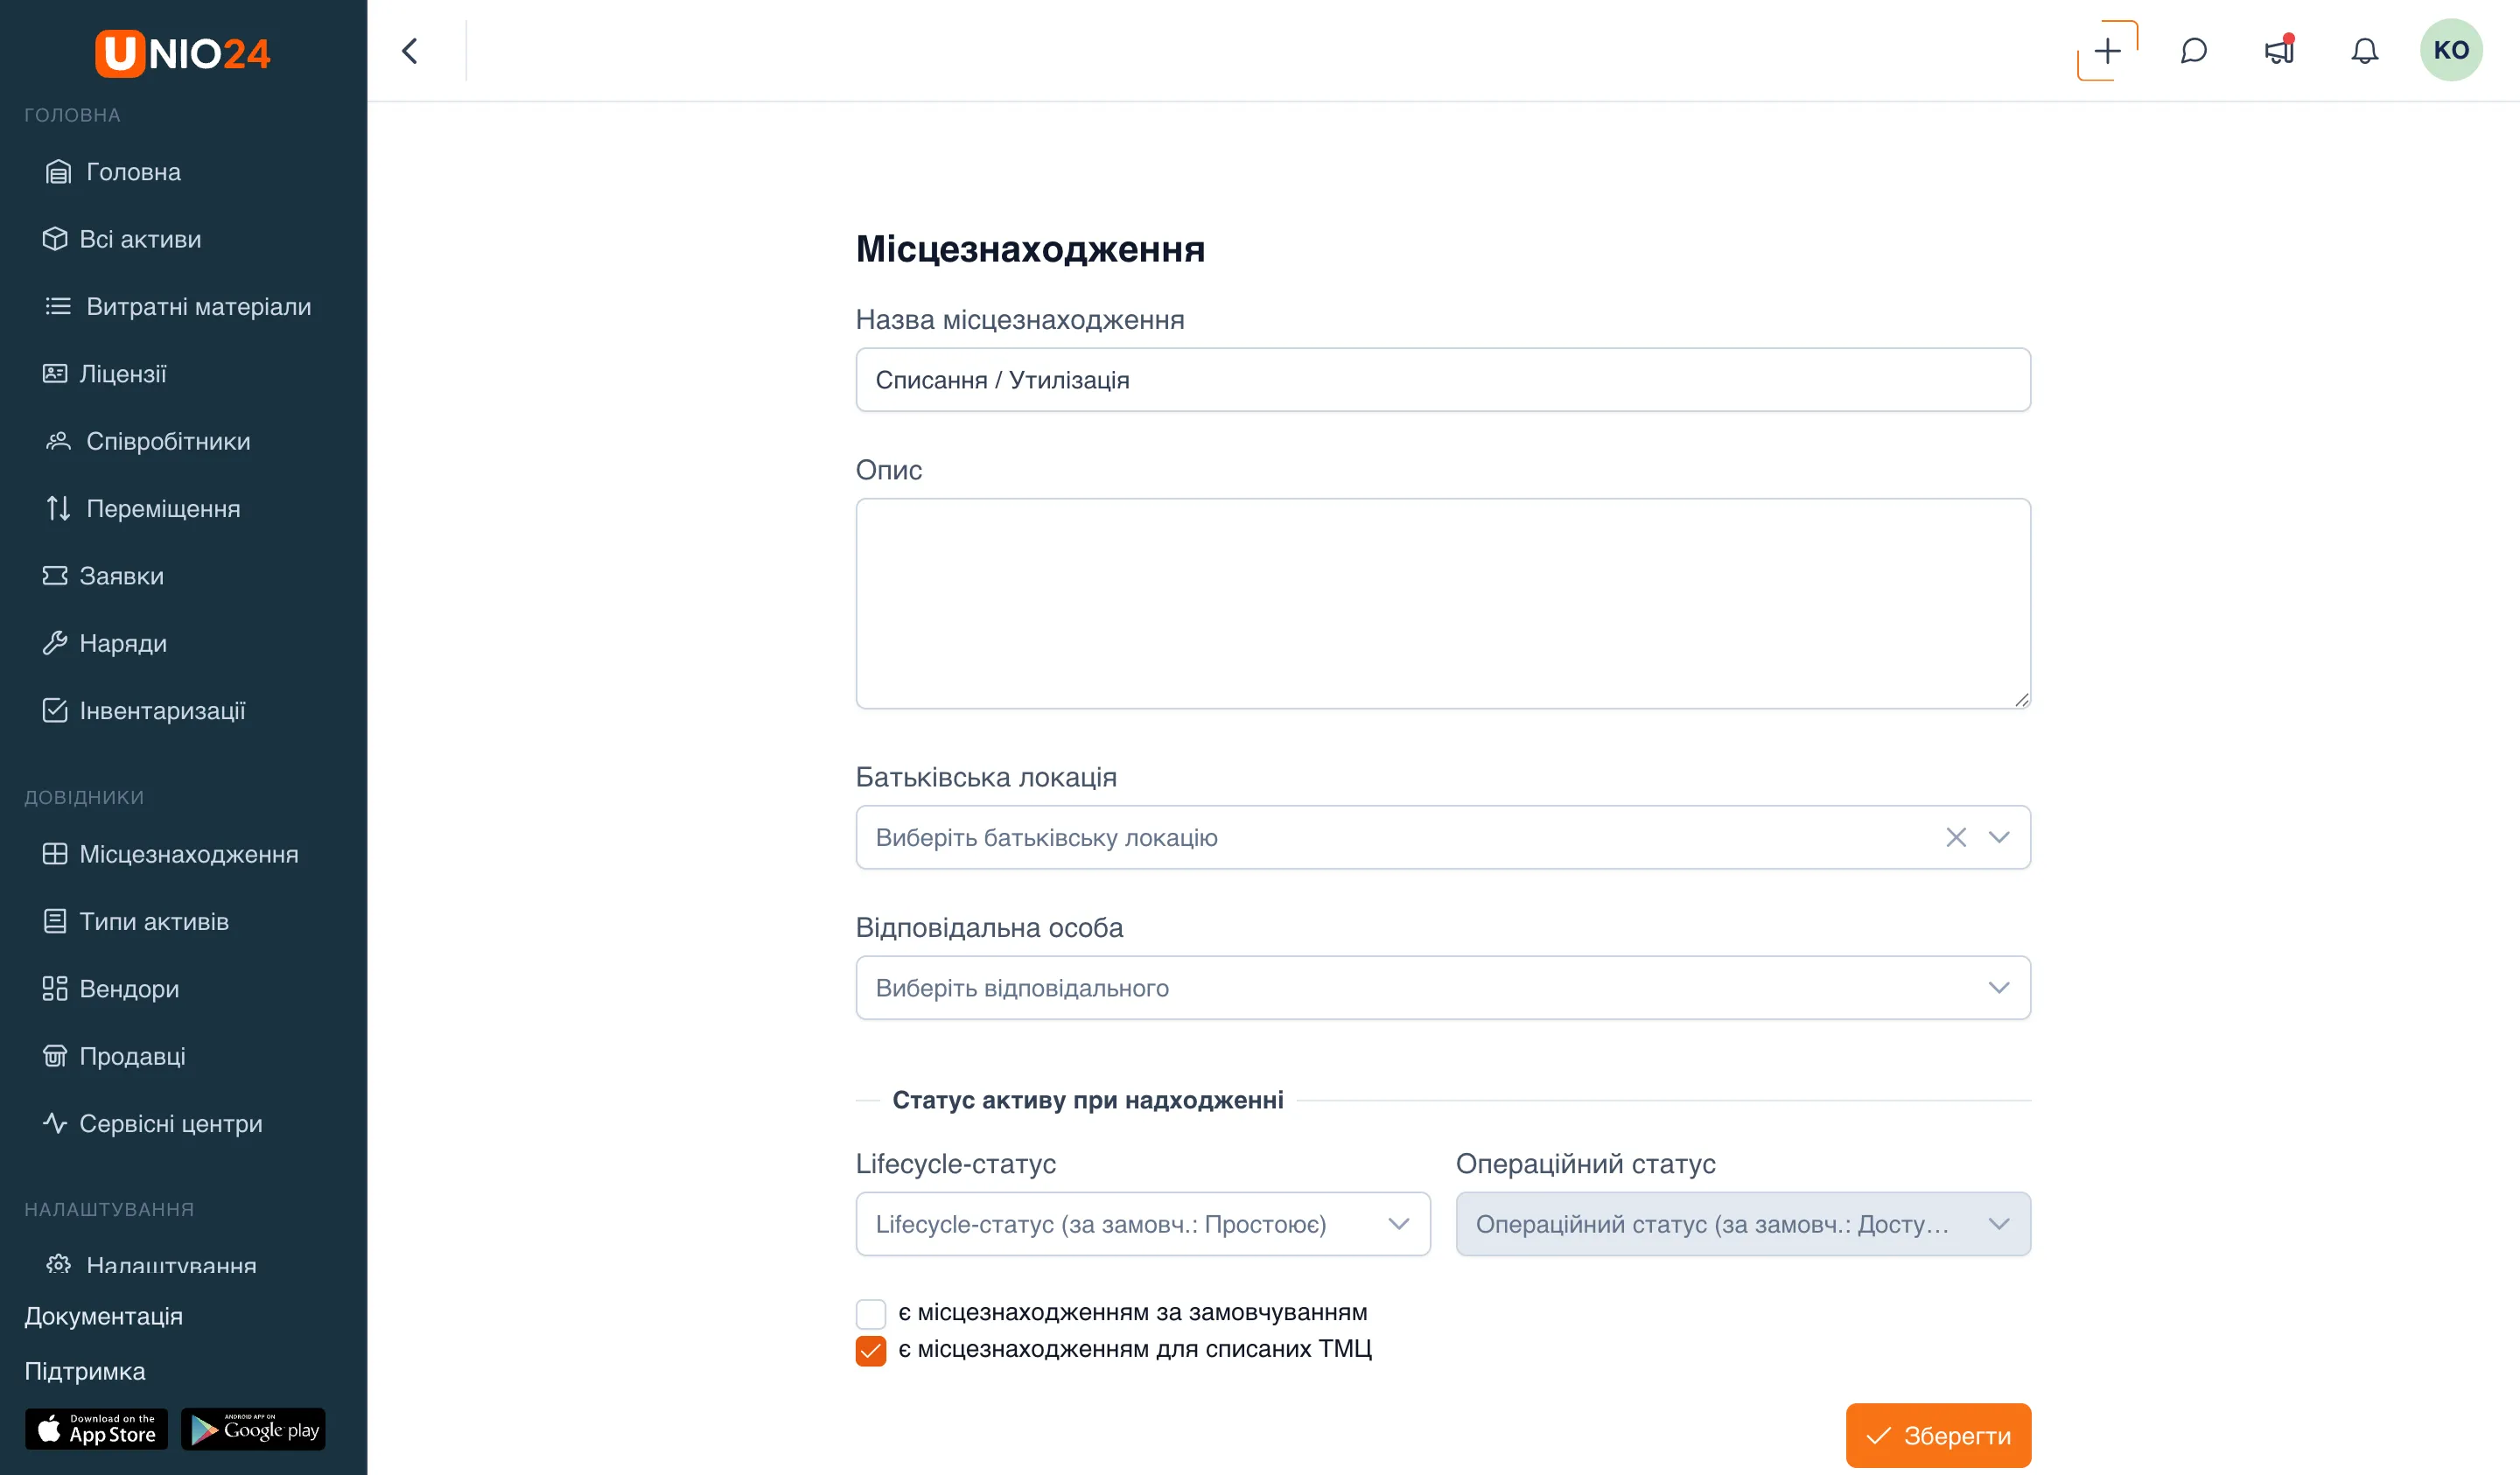Open the Операційний статус dropdown
The height and width of the screenshot is (1475, 2520).
pyautogui.click(x=1743, y=1224)
